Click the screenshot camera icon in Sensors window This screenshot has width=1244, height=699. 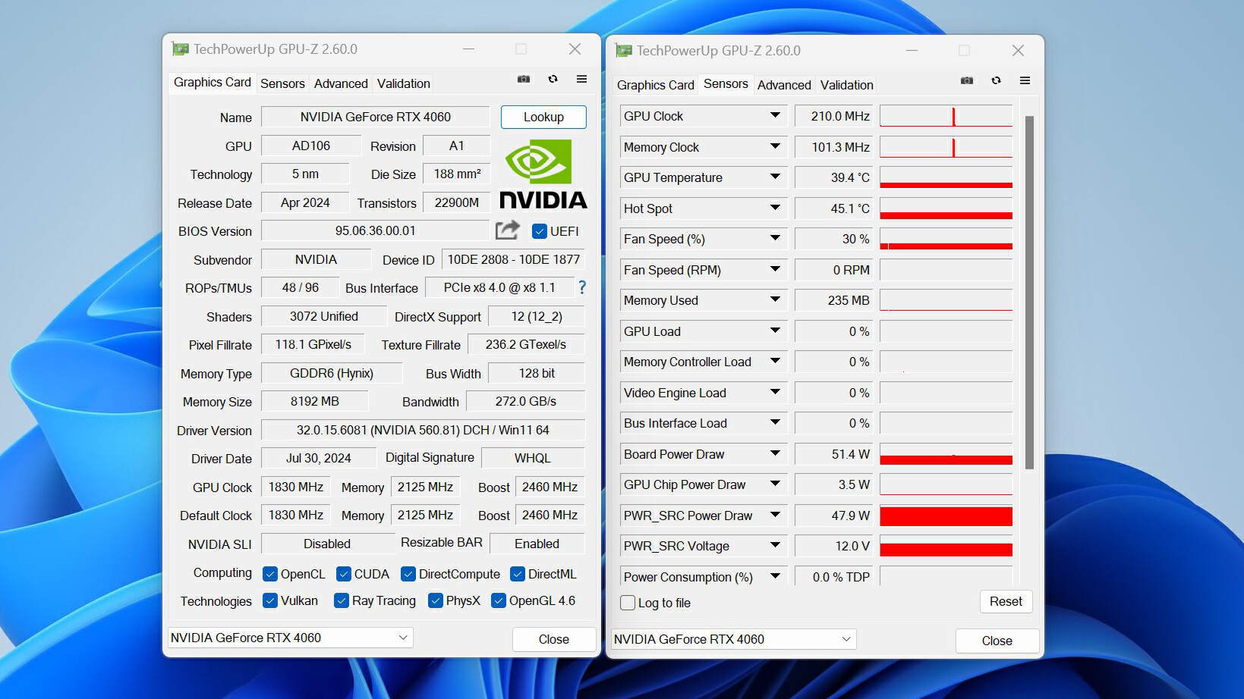[967, 80]
